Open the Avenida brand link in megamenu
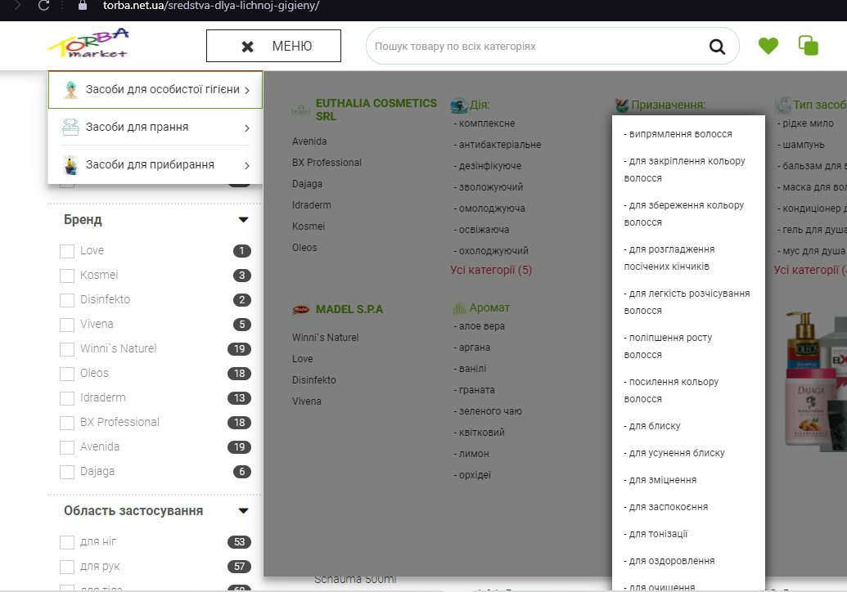Screen dimensions: 847x592 pyautogui.click(x=309, y=141)
